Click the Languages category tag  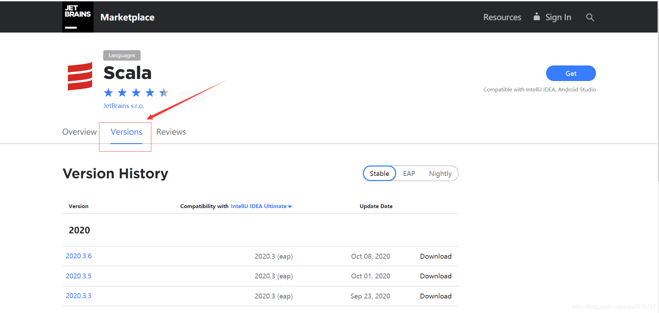point(122,55)
